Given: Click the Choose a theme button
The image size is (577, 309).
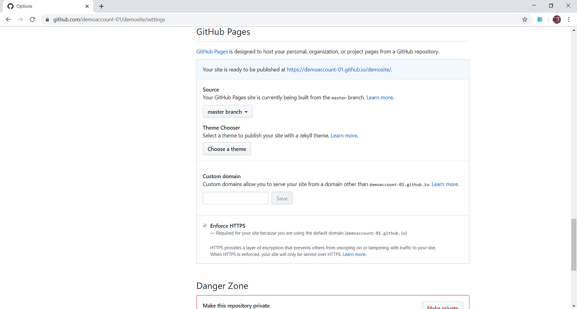Looking at the screenshot, I should point(227,149).
